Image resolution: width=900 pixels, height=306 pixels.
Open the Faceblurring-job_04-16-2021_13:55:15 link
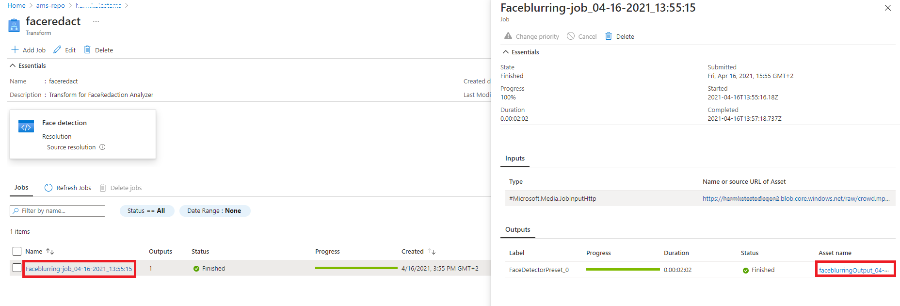tap(79, 269)
